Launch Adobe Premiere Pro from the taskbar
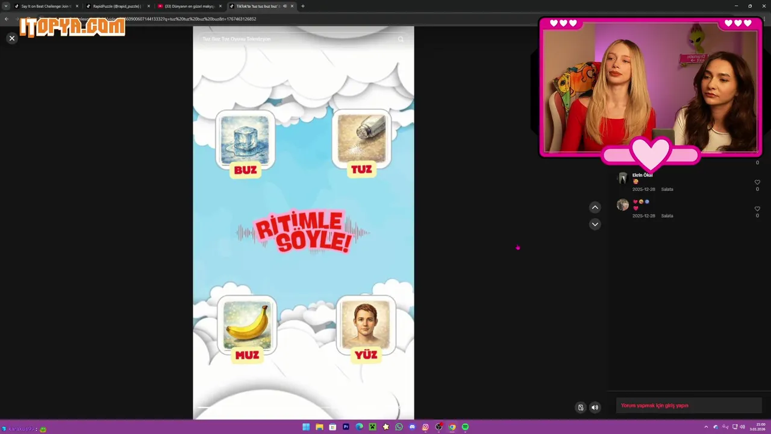The image size is (771, 434). coord(346,427)
